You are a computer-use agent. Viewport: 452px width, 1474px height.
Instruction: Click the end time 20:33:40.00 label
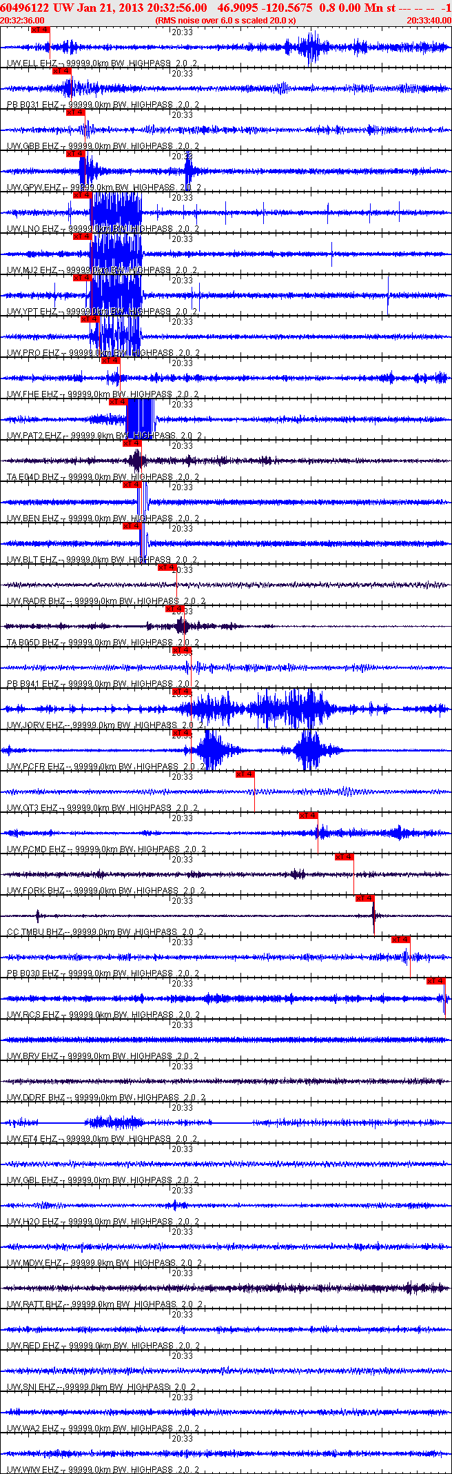click(429, 20)
